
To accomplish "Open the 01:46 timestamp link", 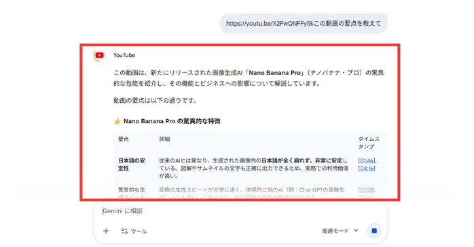I will (x=367, y=160).
